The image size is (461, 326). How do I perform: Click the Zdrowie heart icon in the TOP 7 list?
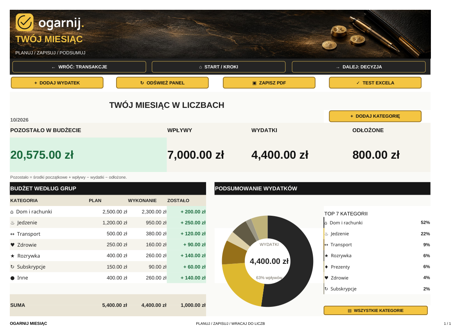[326, 278]
